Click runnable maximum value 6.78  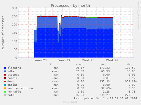click(x=132, y=92)
